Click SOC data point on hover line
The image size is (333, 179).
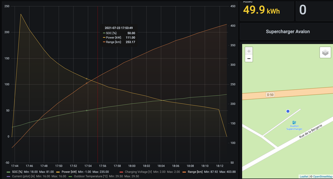tap(87, 110)
